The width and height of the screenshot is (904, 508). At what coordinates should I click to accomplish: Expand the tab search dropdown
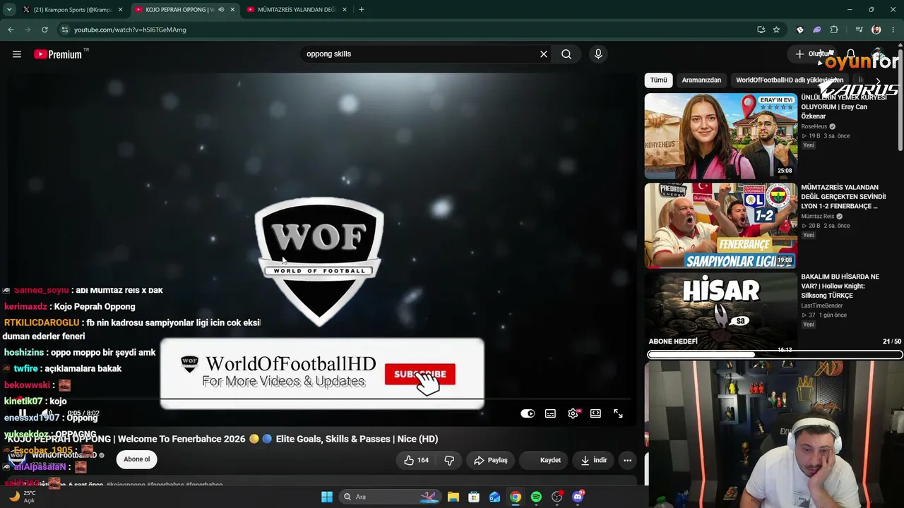[x=9, y=10]
